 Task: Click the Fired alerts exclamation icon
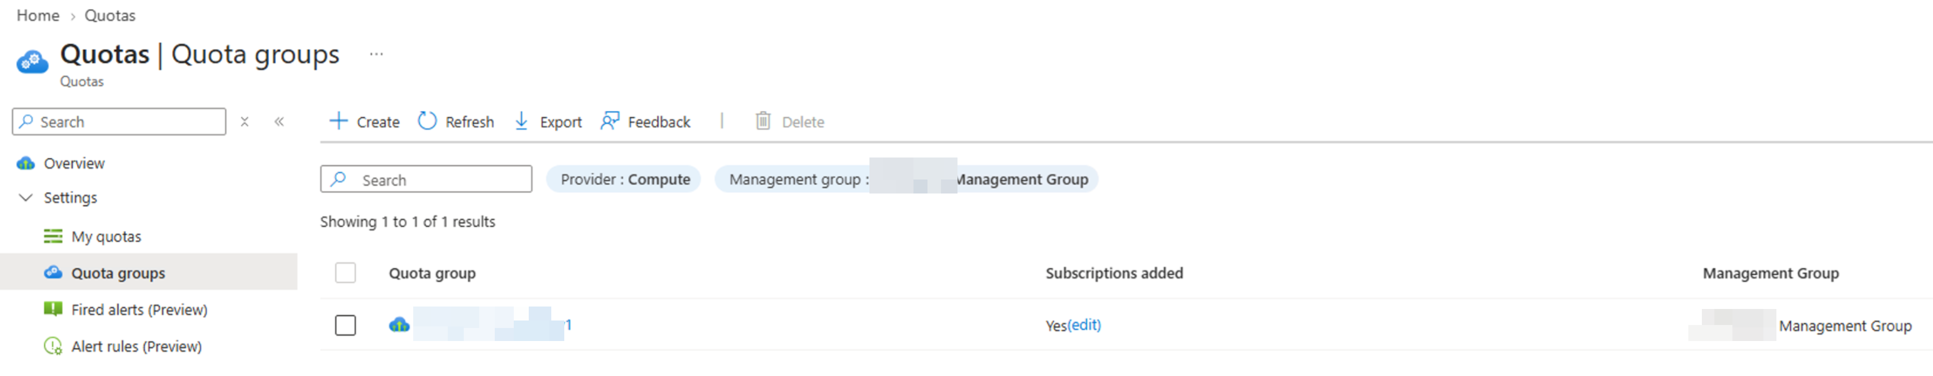click(x=53, y=309)
